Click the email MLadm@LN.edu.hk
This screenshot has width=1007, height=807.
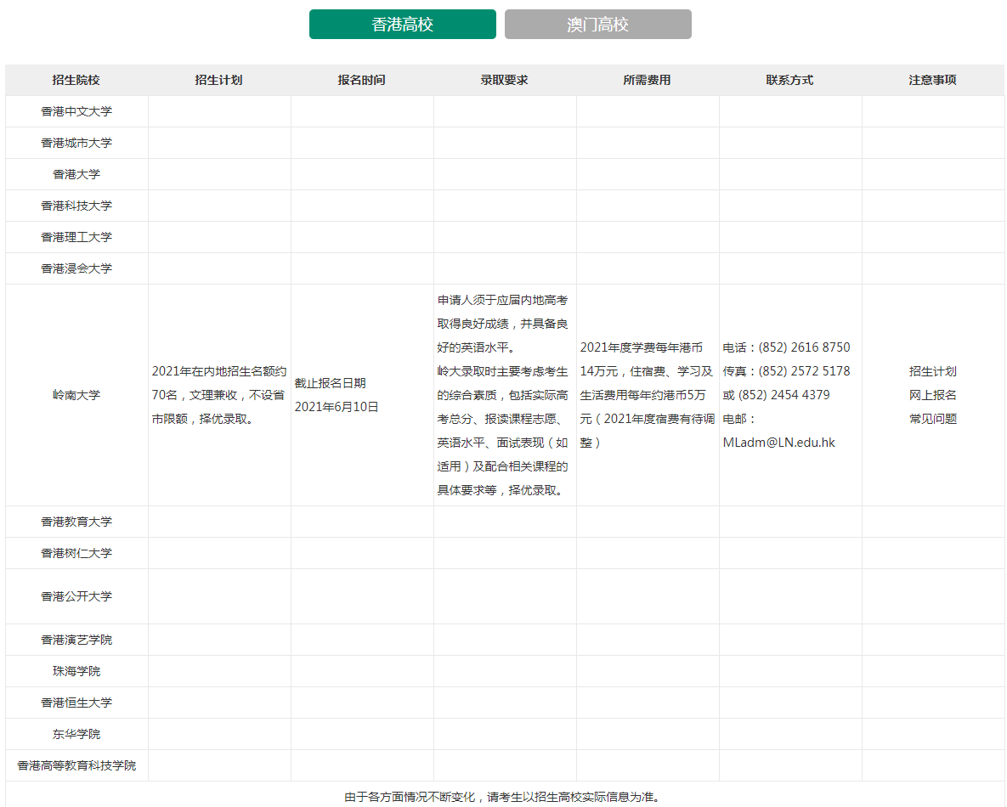pyautogui.click(x=779, y=443)
